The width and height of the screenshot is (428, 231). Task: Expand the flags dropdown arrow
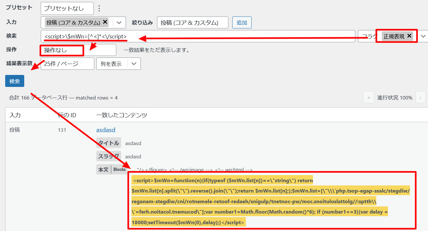[423, 36]
